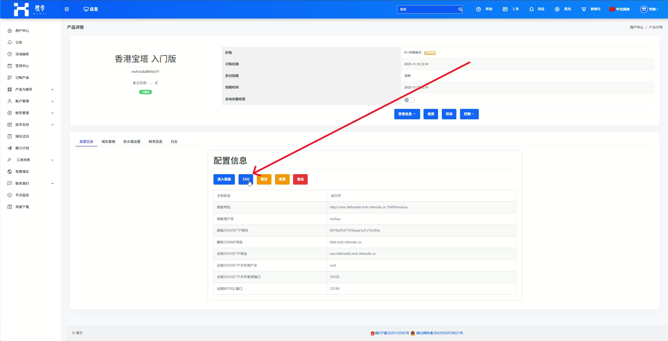This screenshot has width=668, height=341.
Task: Click the blue SSH button
Action: pyautogui.click(x=246, y=179)
